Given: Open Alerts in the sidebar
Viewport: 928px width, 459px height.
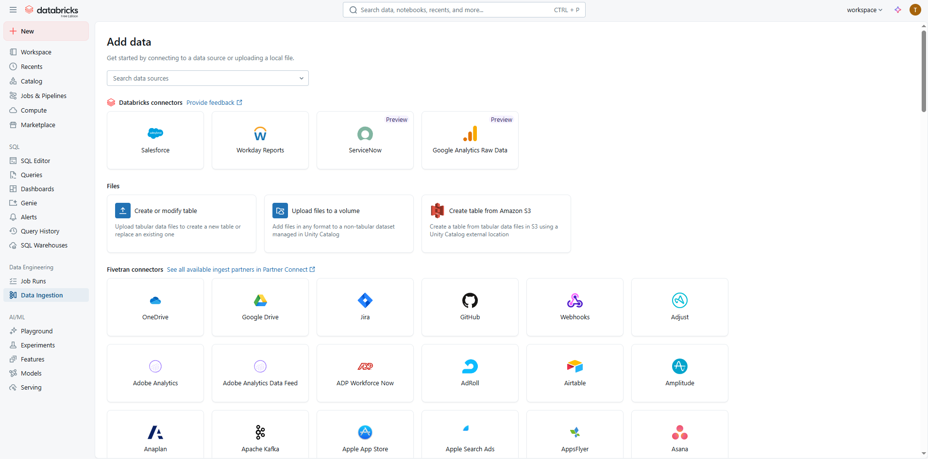Looking at the screenshot, I should pyautogui.click(x=46, y=217).
